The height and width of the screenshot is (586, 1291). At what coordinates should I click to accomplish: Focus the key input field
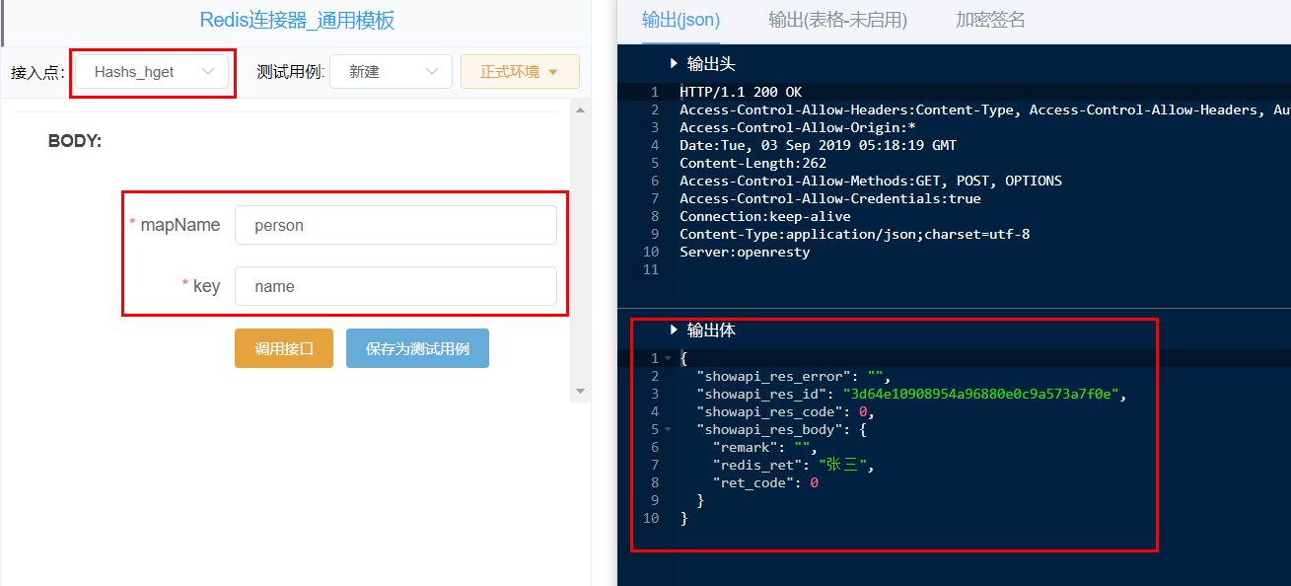point(395,286)
